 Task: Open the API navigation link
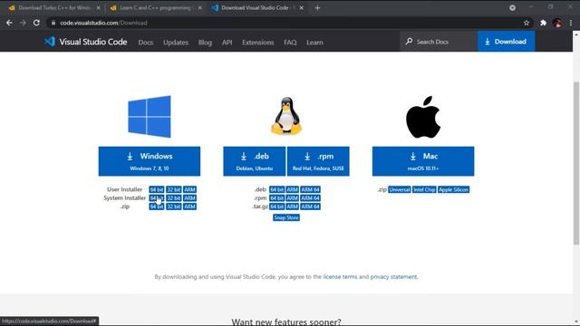pos(227,43)
